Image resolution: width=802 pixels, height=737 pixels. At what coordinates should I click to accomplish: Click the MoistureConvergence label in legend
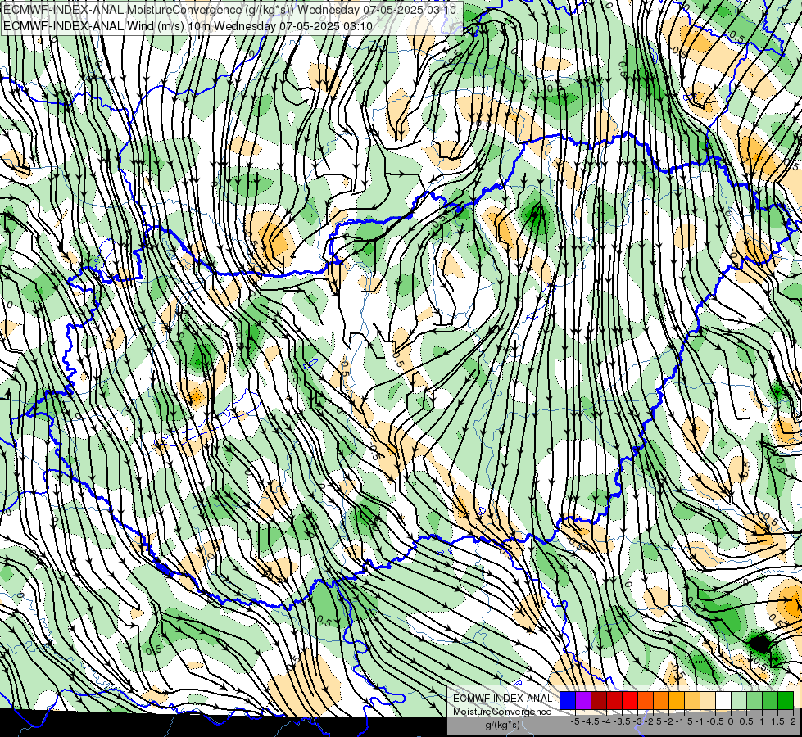pyautogui.click(x=502, y=712)
